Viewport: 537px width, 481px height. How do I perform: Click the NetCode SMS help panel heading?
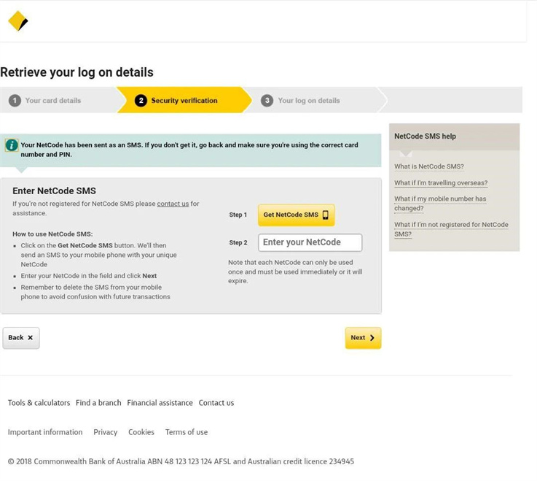(x=425, y=136)
